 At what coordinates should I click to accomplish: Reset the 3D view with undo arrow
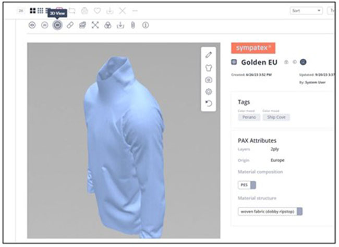click(209, 103)
